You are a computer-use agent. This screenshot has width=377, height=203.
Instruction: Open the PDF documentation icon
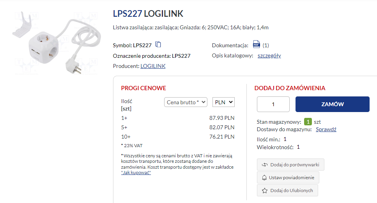256,44
